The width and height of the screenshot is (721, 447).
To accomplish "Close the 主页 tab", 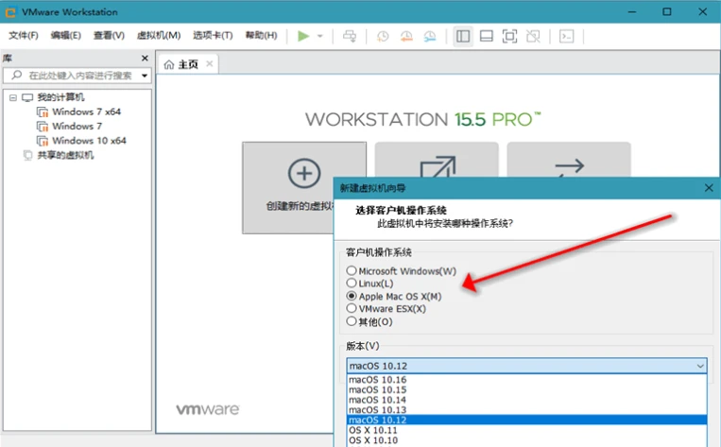I will [210, 64].
